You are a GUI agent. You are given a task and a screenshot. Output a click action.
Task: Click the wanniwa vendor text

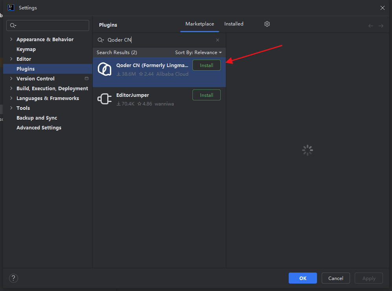point(164,104)
